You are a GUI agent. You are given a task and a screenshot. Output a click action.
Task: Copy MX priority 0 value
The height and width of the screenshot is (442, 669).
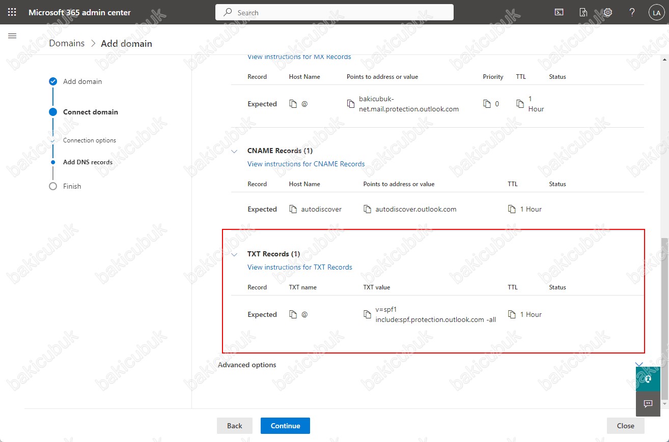[x=487, y=104]
